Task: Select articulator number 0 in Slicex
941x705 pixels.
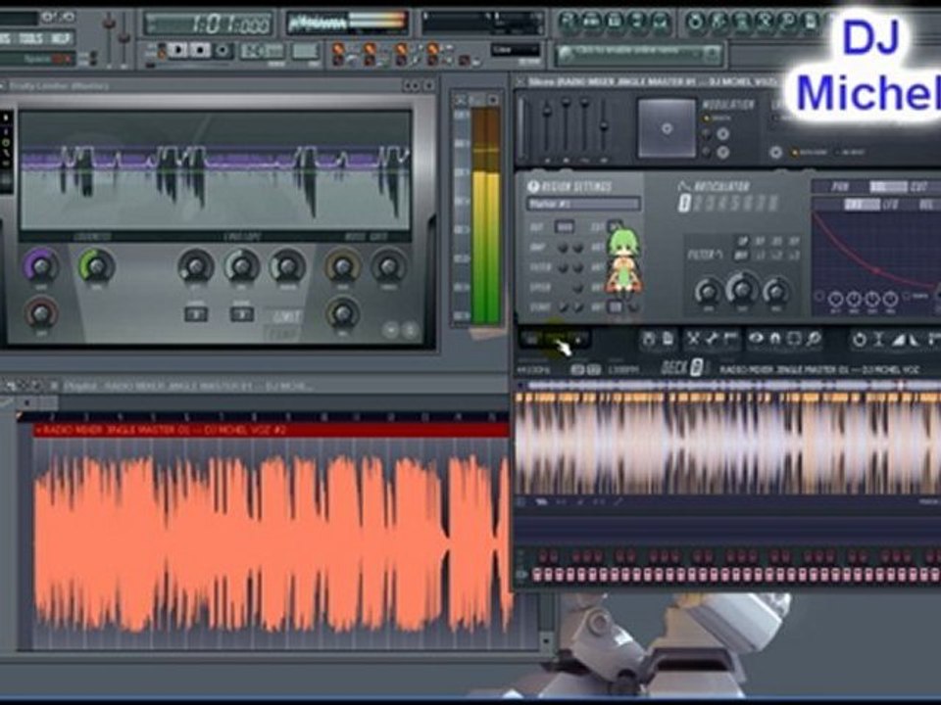Action: click(x=685, y=204)
